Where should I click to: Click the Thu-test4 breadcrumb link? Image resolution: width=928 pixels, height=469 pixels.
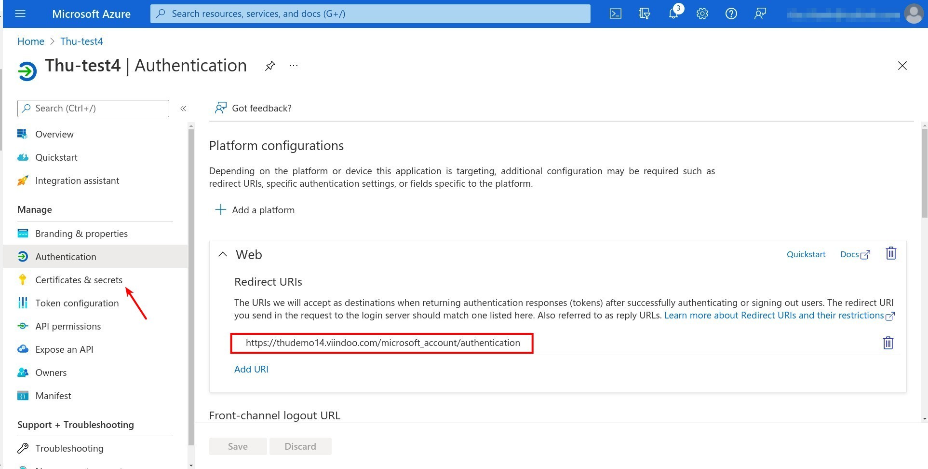pyautogui.click(x=81, y=41)
